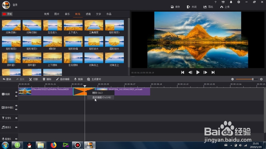The height and width of the screenshot is (149, 266).
Task: Open Firefox from the taskbar
Action: 53,145
